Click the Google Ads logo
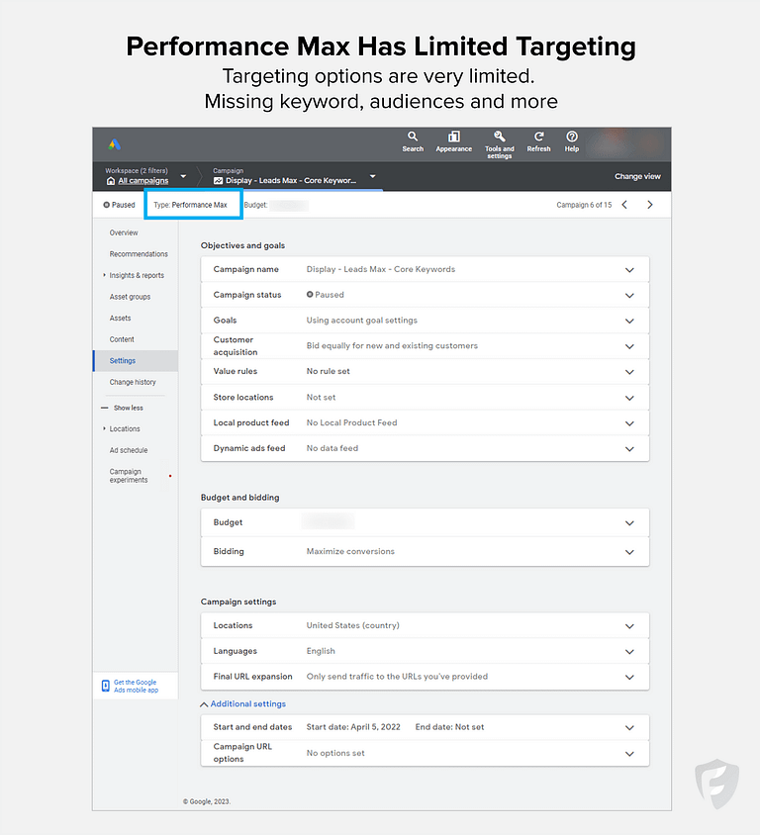Viewport: 760px width, 835px height. pyautogui.click(x=113, y=142)
